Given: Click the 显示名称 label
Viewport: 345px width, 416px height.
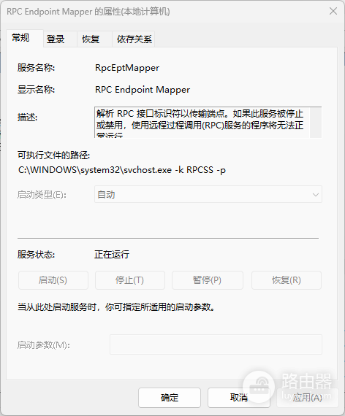Looking at the screenshot, I should (x=36, y=90).
